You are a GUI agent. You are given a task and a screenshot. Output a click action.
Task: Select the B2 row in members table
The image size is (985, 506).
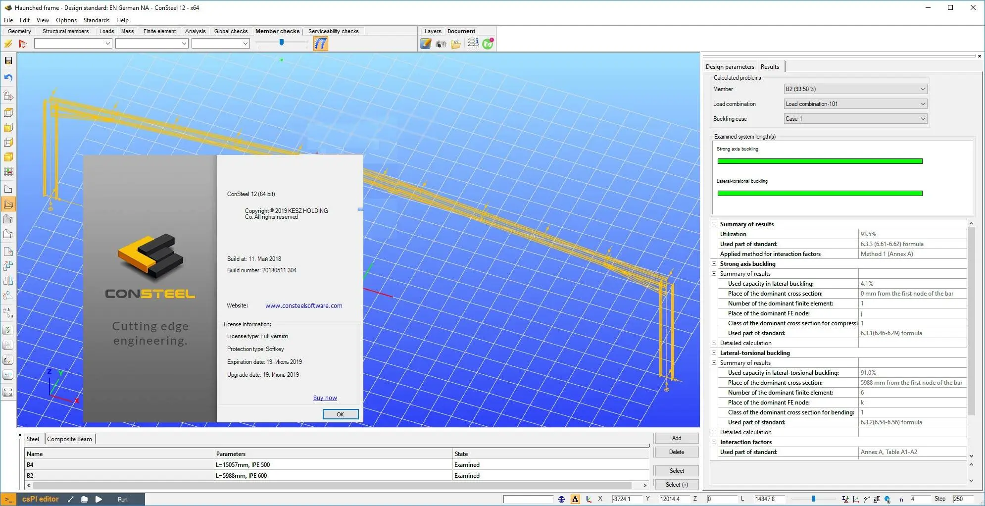337,476
